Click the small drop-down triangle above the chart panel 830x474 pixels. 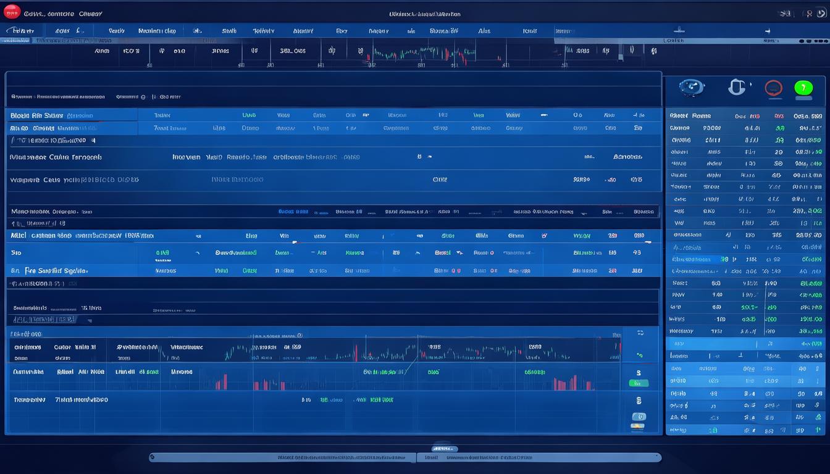[90, 321]
